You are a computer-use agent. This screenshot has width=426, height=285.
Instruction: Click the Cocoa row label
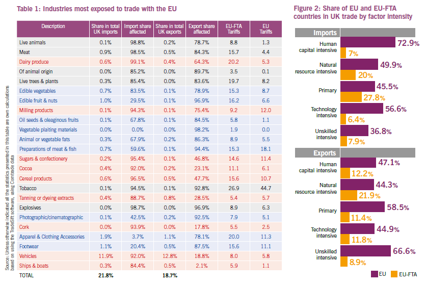coord(26,168)
